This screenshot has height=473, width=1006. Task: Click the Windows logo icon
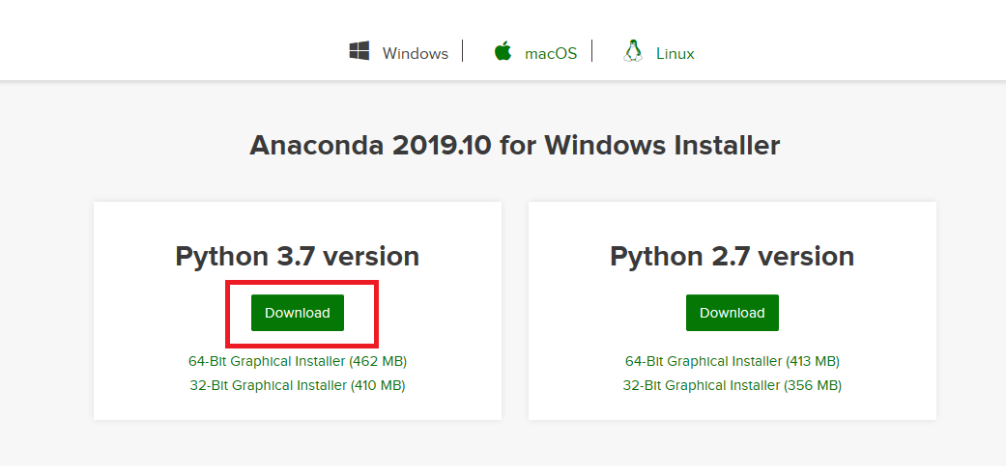[359, 51]
